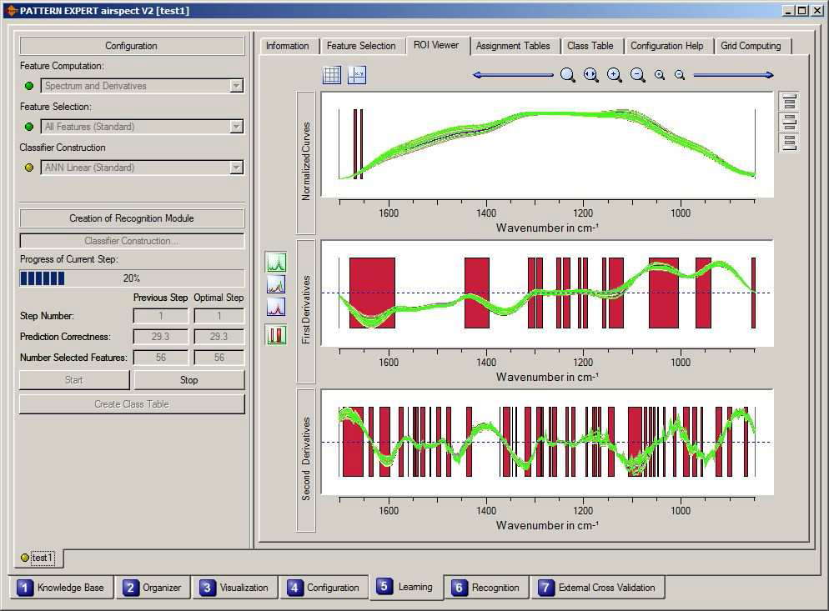This screenshot has height=611, width=829.
Task: Toggle the grid display icon
Action: 332,75
